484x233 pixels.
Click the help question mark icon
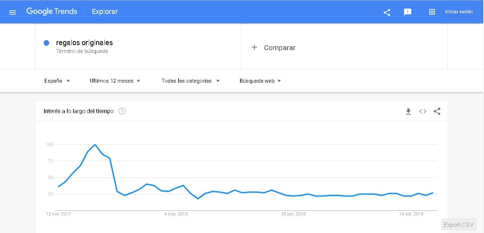122,111
